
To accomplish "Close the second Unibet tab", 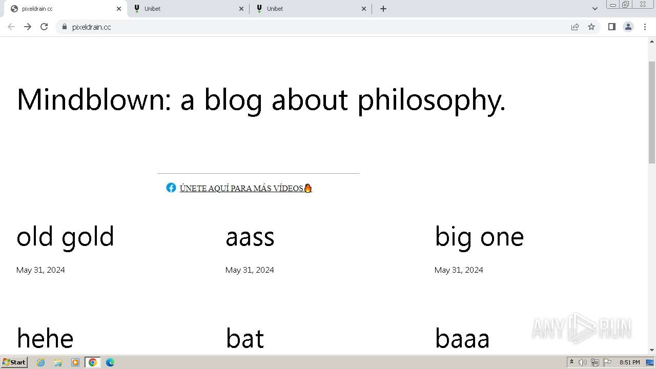I will pyautogui.click(x=364, y=9).
